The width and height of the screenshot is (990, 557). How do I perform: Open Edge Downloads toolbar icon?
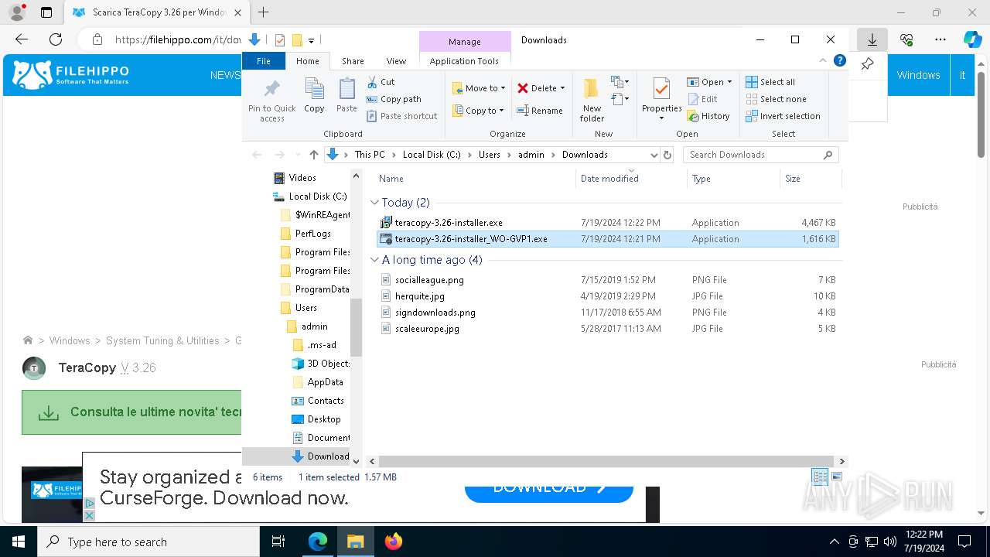[x=872, y=39]
